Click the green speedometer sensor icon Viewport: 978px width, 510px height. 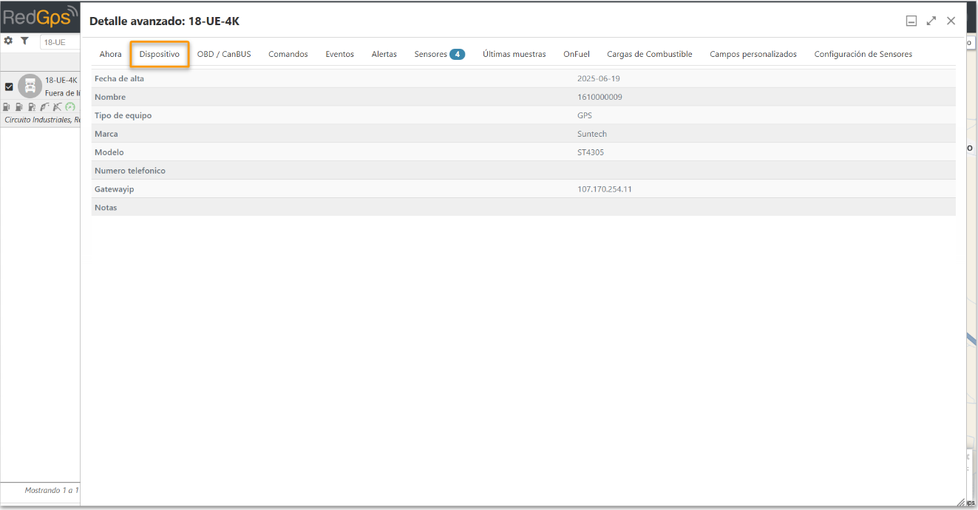70,107
